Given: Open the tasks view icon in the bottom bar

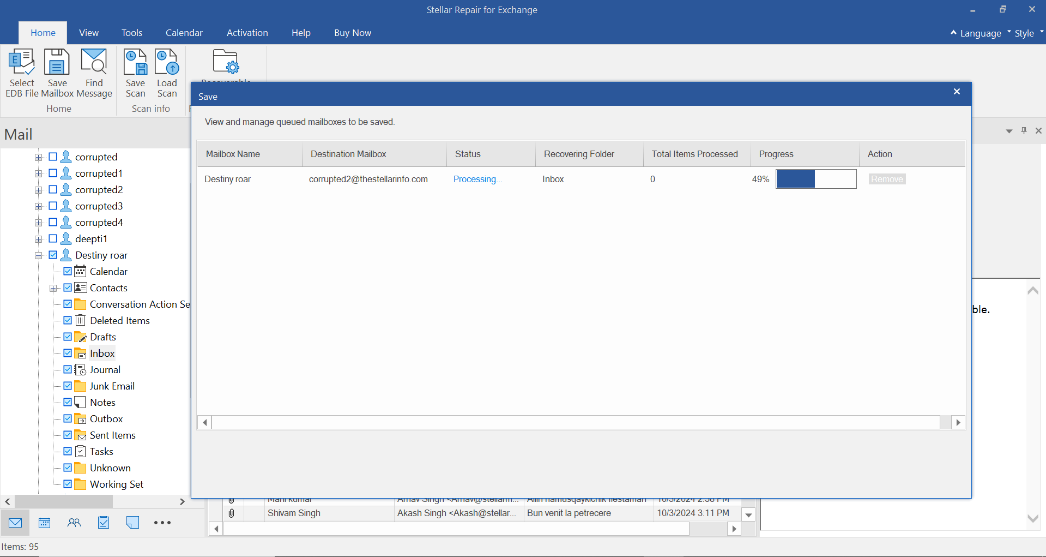Looking at the screenshot, I should [104, 523].
